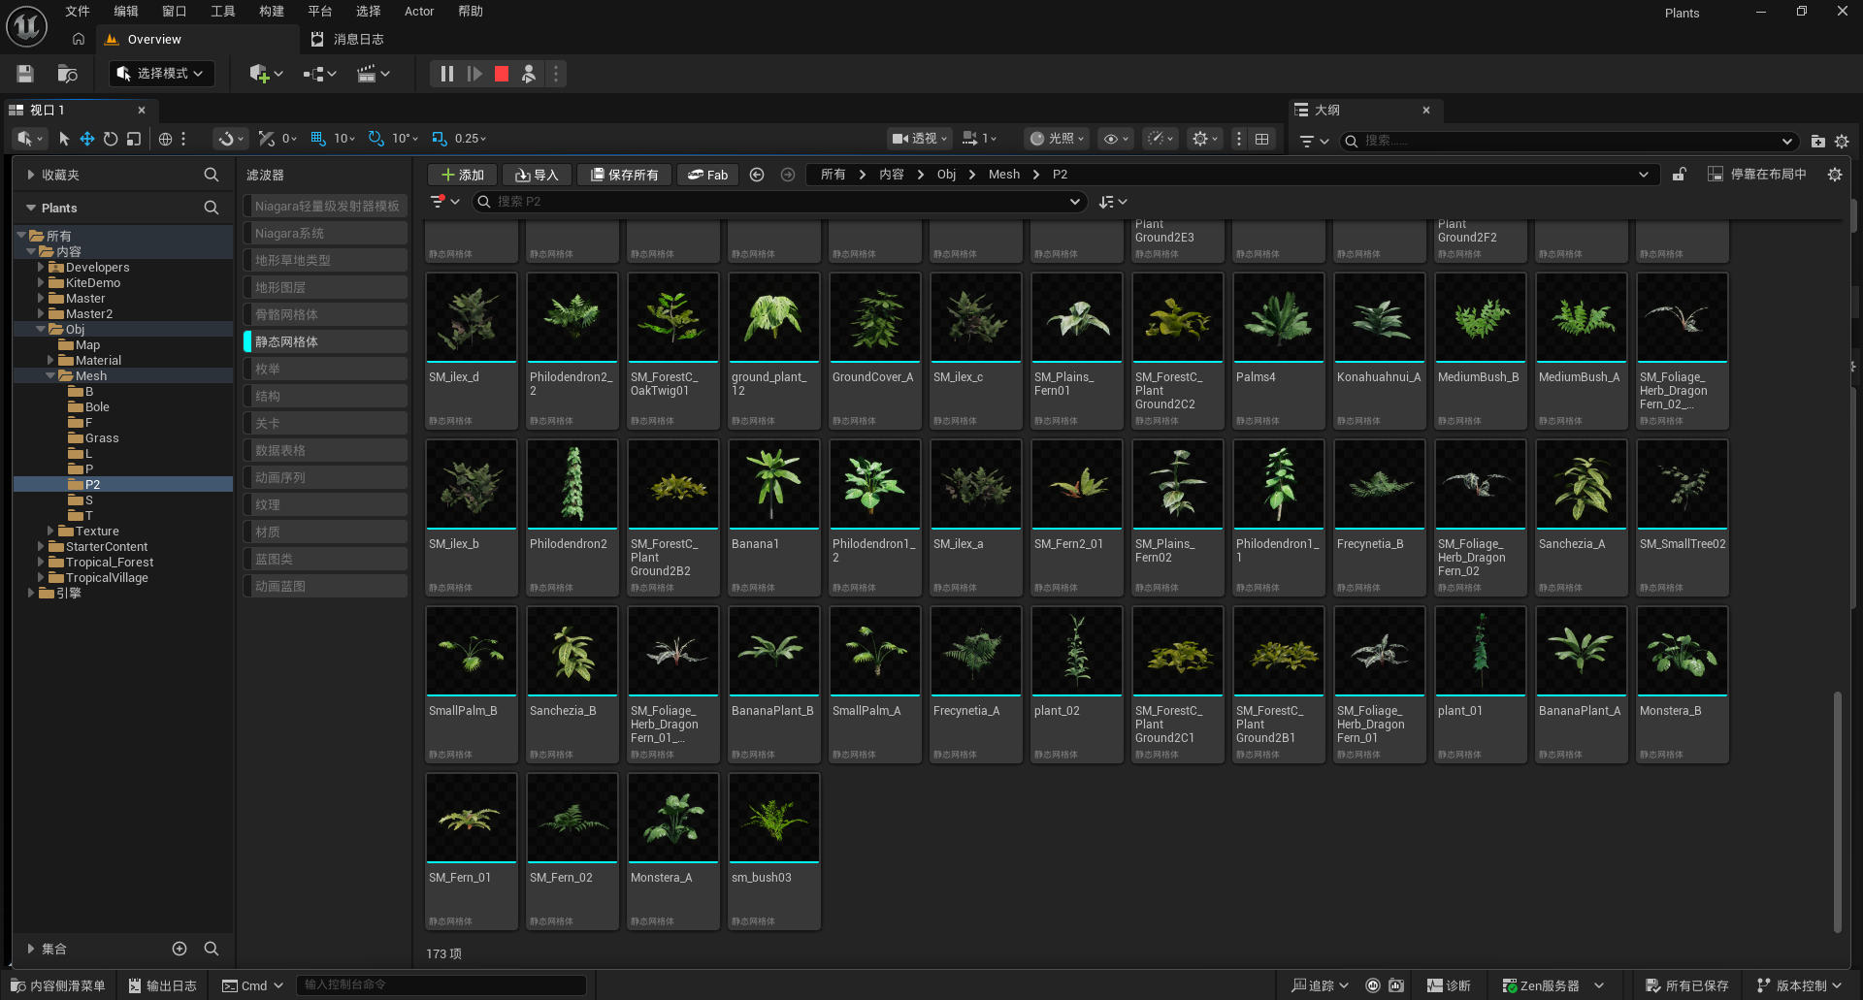Select the scale gizmo tool

point(134,139)
